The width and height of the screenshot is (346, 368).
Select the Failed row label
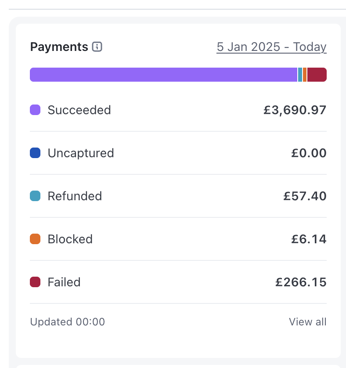tap(64, 282)
